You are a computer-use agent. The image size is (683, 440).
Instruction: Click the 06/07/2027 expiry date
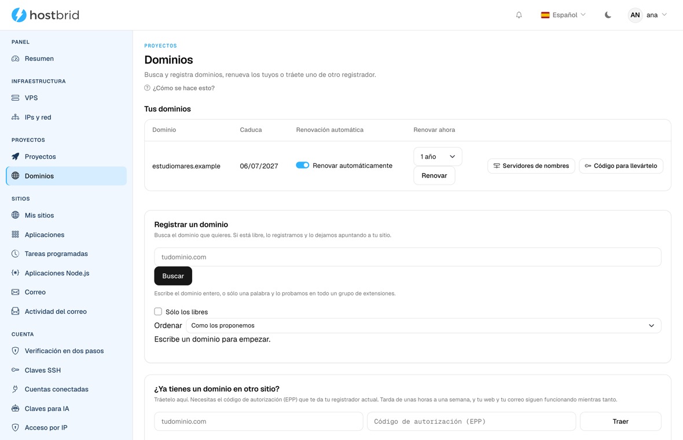259,166
